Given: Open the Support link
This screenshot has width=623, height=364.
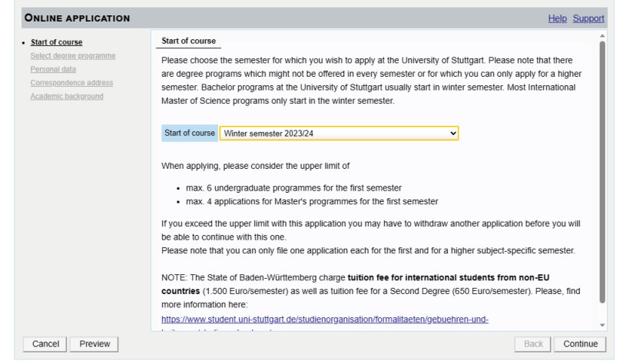Looking at the screenshot, I should coord(588,18).
